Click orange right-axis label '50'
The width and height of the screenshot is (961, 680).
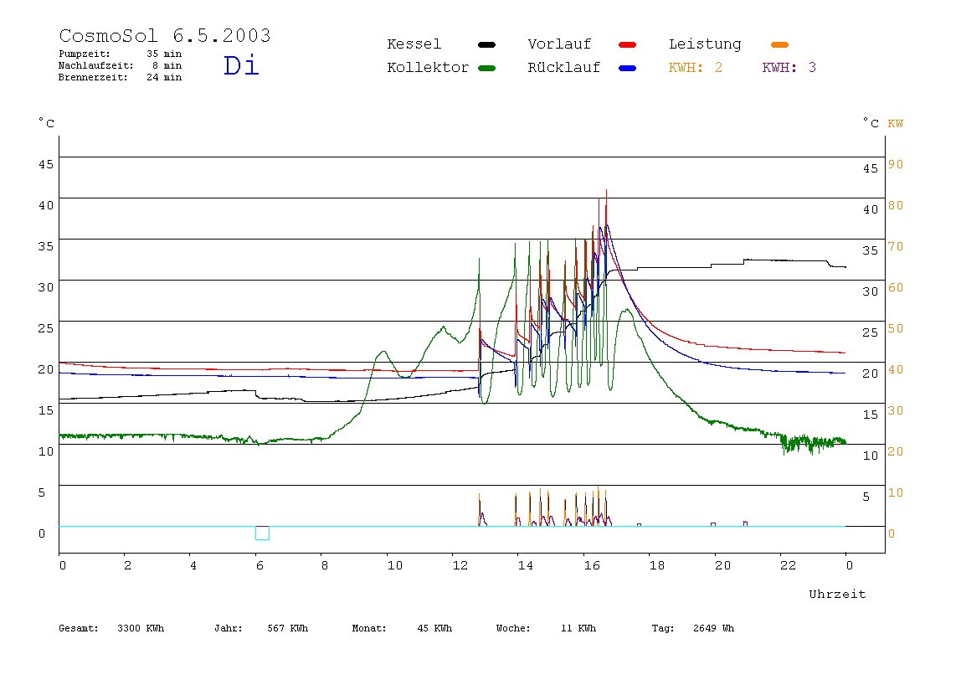(x=896, y=328)
